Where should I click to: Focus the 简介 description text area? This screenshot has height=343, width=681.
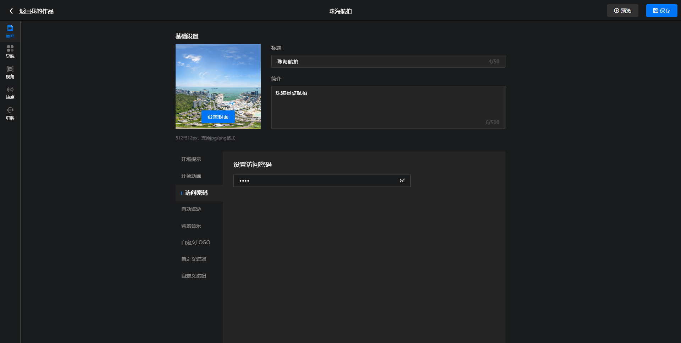[388, 107]
